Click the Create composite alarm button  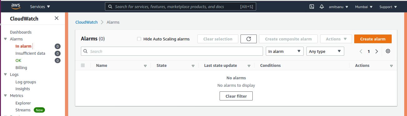pos(288,39)
